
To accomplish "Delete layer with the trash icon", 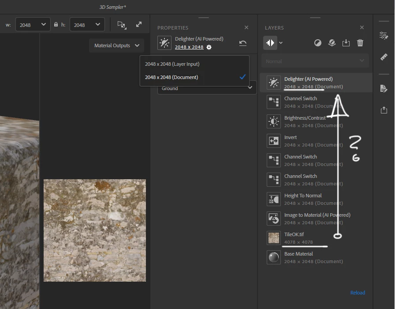I will tap(360, 43).
